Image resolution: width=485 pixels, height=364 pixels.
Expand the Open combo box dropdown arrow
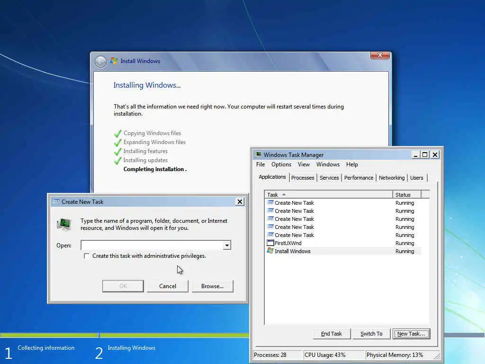click(x=227, y=246)
